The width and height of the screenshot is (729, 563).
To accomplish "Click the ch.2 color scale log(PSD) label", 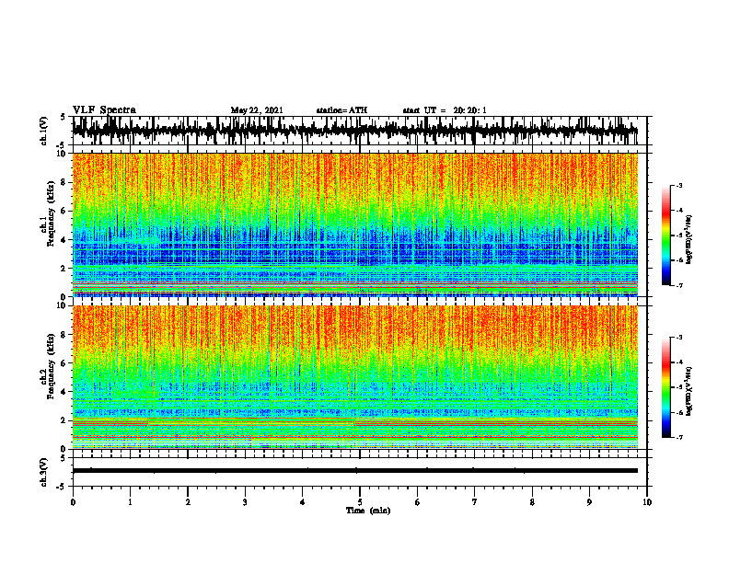I will point(689,391).
